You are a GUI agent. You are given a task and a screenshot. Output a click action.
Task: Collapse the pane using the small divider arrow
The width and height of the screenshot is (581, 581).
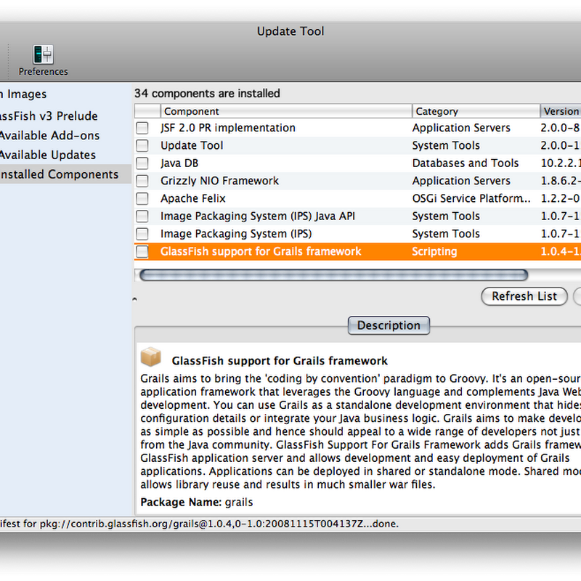pyautogui.click(x=135, y=299)
